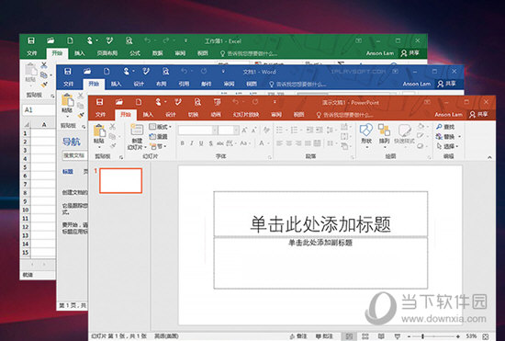This screenshot has width=505, height=341.
Task: Click Format Painter brush in PowerPoint ribbon
Action: pyautogui.click(x=113, y=145)
